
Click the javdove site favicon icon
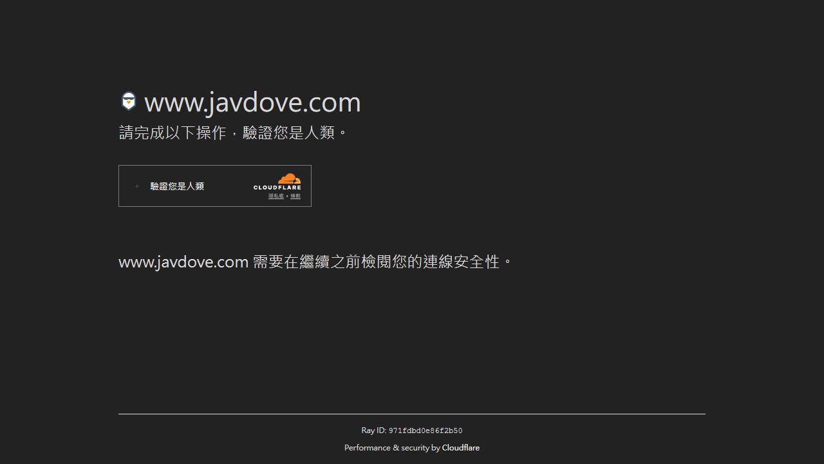coord(129,101)
